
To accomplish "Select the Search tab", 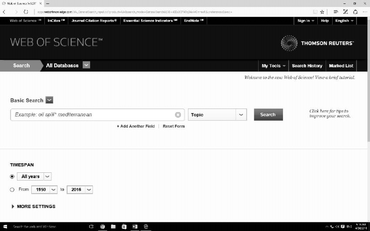I will (x=21, y=66).
